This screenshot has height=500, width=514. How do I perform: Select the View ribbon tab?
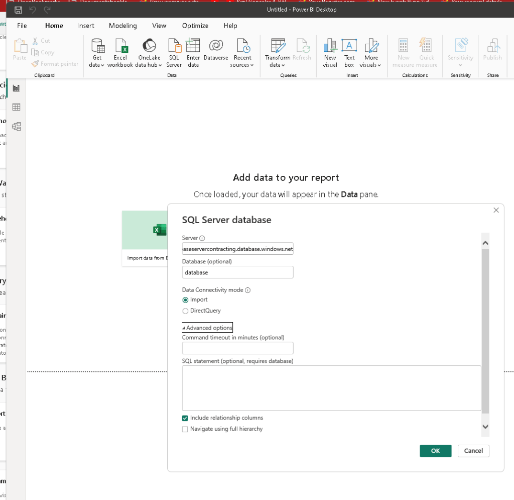[x=159, y=26]
